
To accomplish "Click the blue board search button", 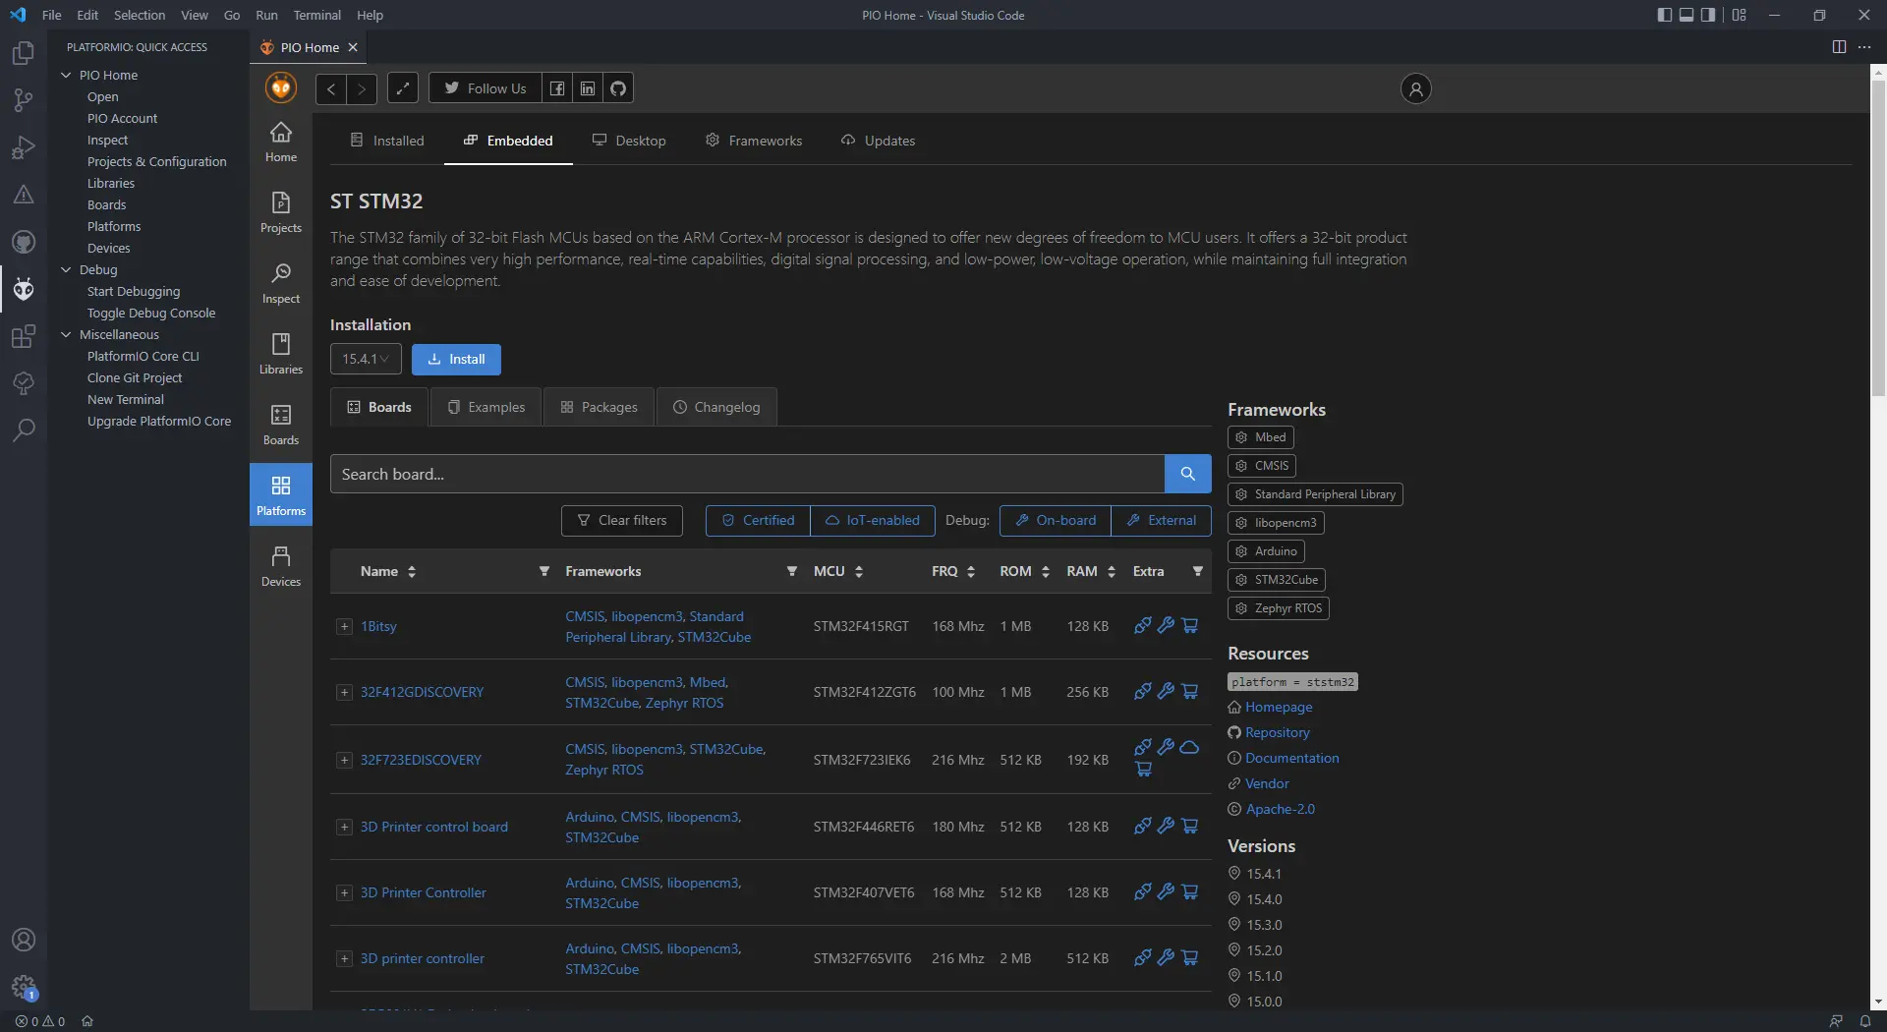I will (1188, 474).
